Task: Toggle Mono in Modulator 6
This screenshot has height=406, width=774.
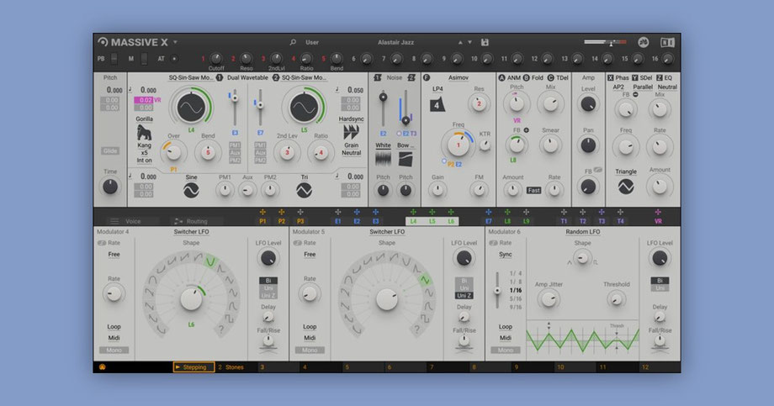Action: 506,351
